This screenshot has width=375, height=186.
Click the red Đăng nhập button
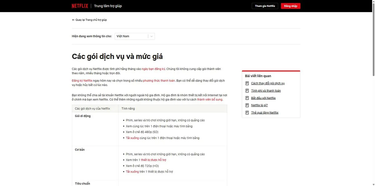coord(291,6)
